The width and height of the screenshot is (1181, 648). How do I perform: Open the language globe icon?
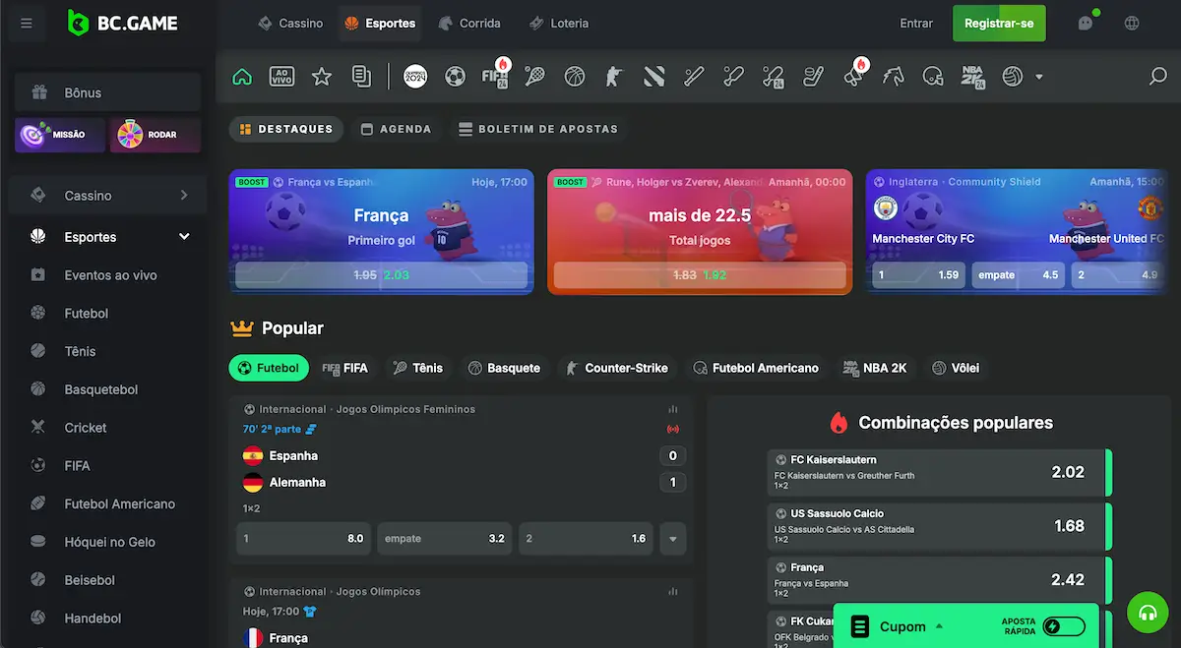click(x=1132, y=24)
